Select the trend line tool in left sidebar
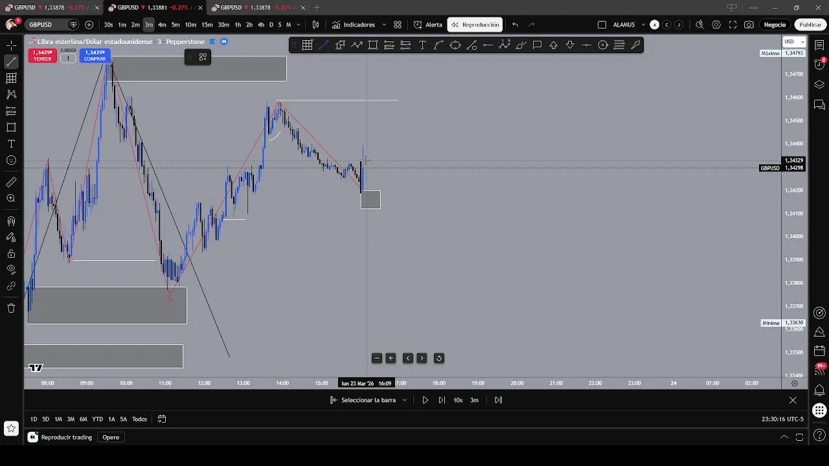829x466 pixels. point(11,62)
